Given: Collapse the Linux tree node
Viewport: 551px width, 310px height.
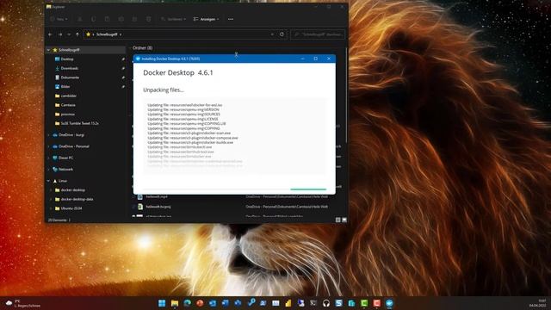Looking at the screenshot, I should pyautogui.click(x=48, y=181).
